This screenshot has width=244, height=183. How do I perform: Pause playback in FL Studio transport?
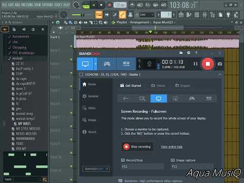pyautogui.click(x=94, y=5)
